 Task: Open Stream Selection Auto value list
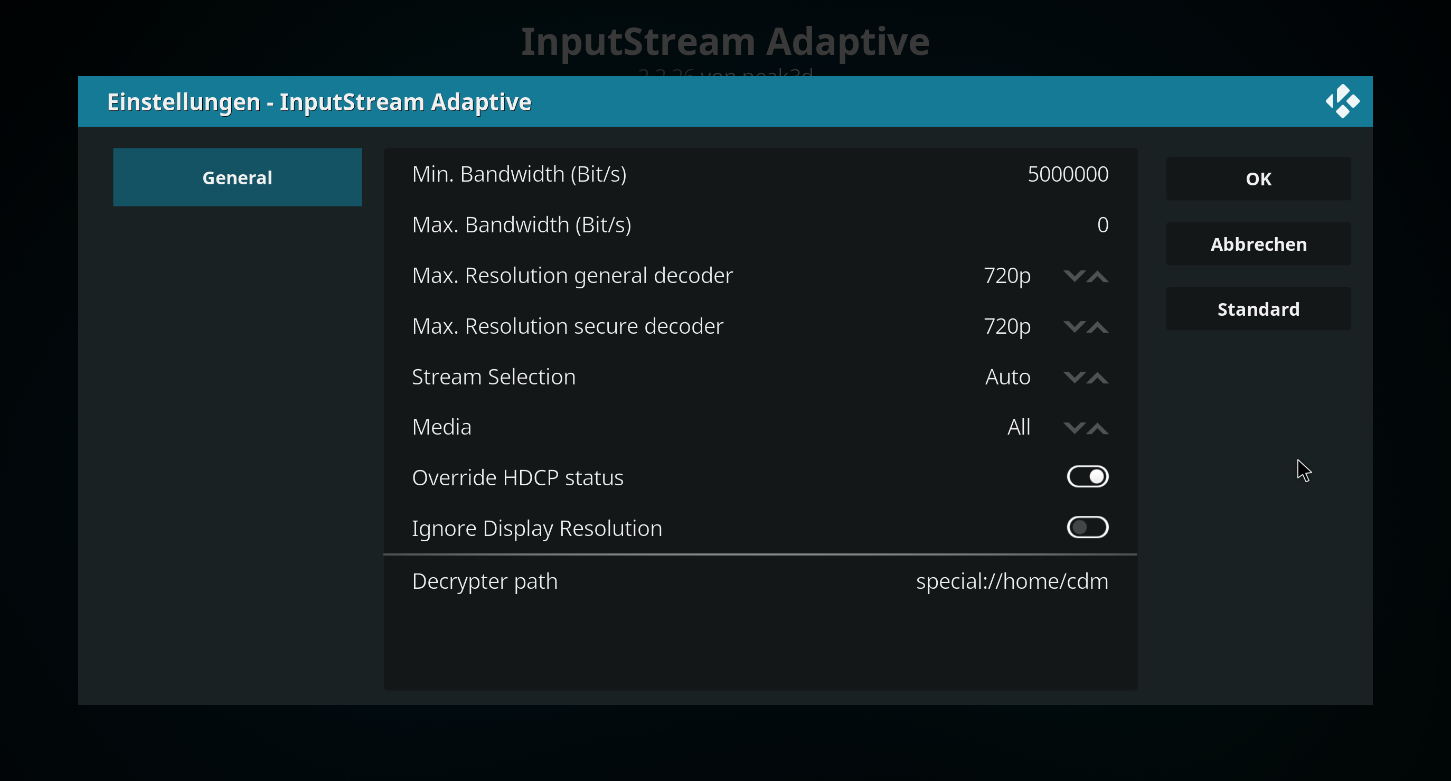(1007, 377)
